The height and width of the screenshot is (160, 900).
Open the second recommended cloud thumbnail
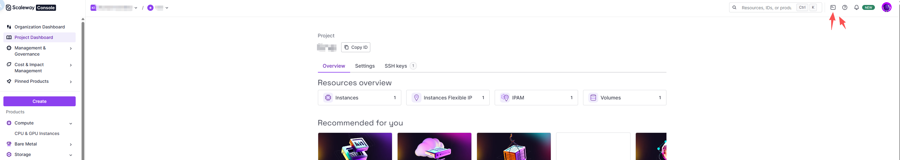pos(434,146)
